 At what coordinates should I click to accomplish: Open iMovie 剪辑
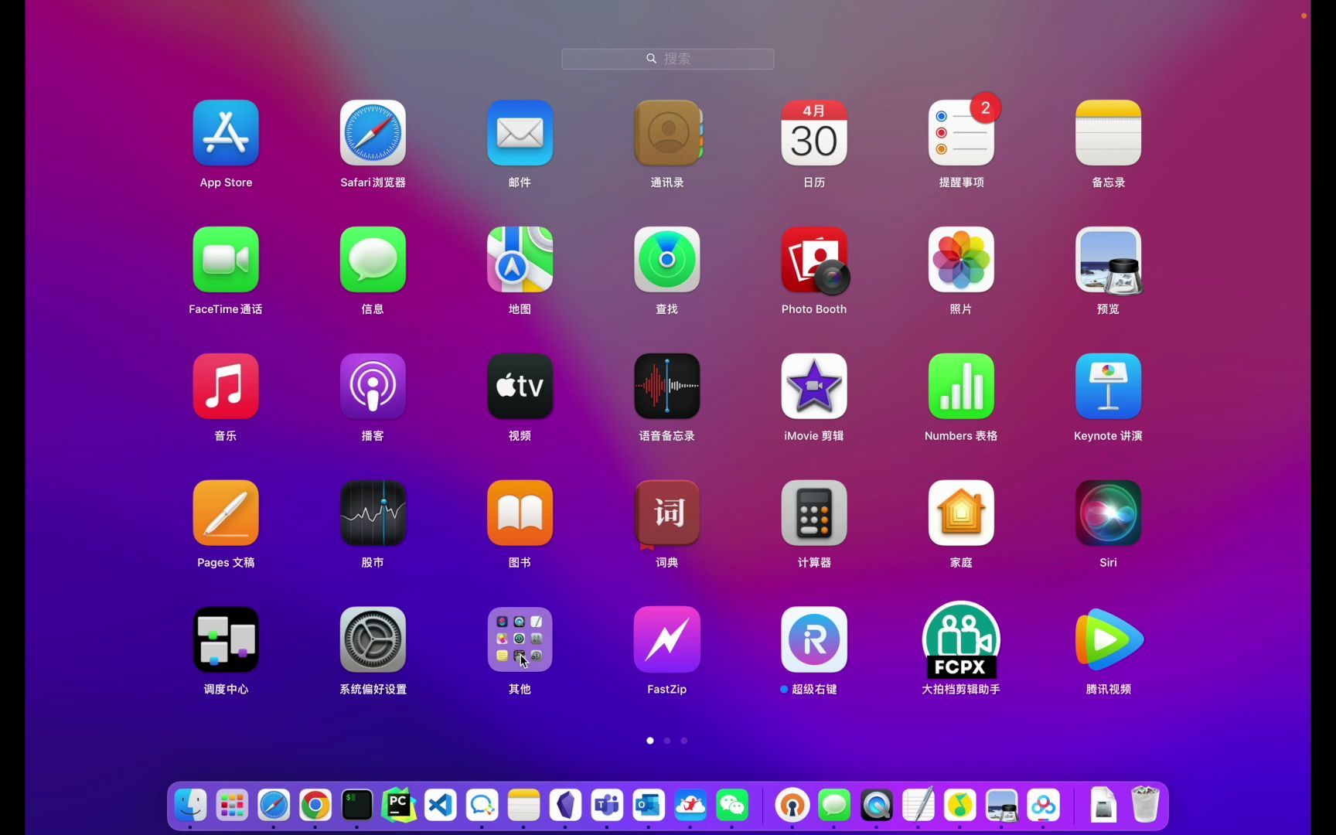click(814, 387)
